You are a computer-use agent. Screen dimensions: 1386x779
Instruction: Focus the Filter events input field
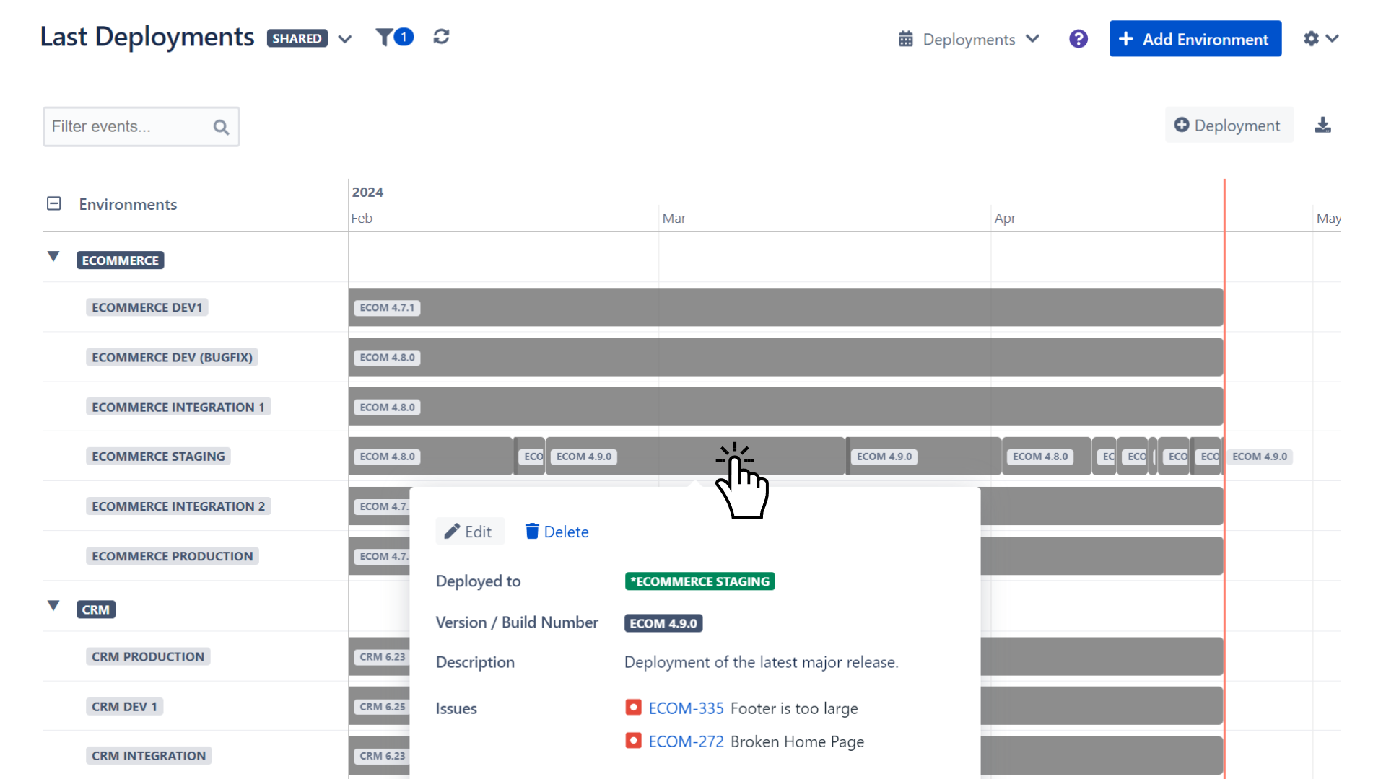141,127
